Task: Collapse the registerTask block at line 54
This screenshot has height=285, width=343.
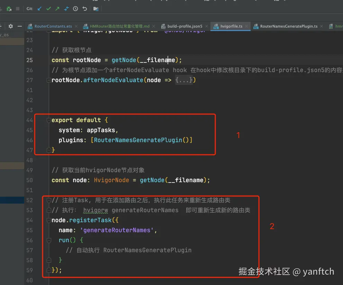Action: (x=49, y=220)
